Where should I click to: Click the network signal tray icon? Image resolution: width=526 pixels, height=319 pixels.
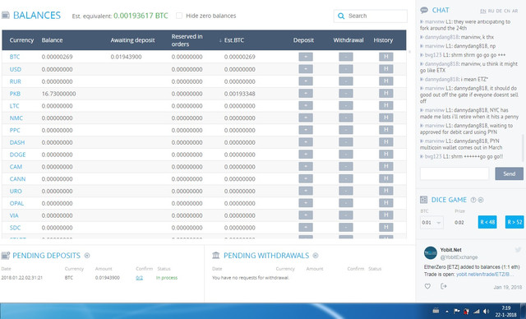(477, 312)
